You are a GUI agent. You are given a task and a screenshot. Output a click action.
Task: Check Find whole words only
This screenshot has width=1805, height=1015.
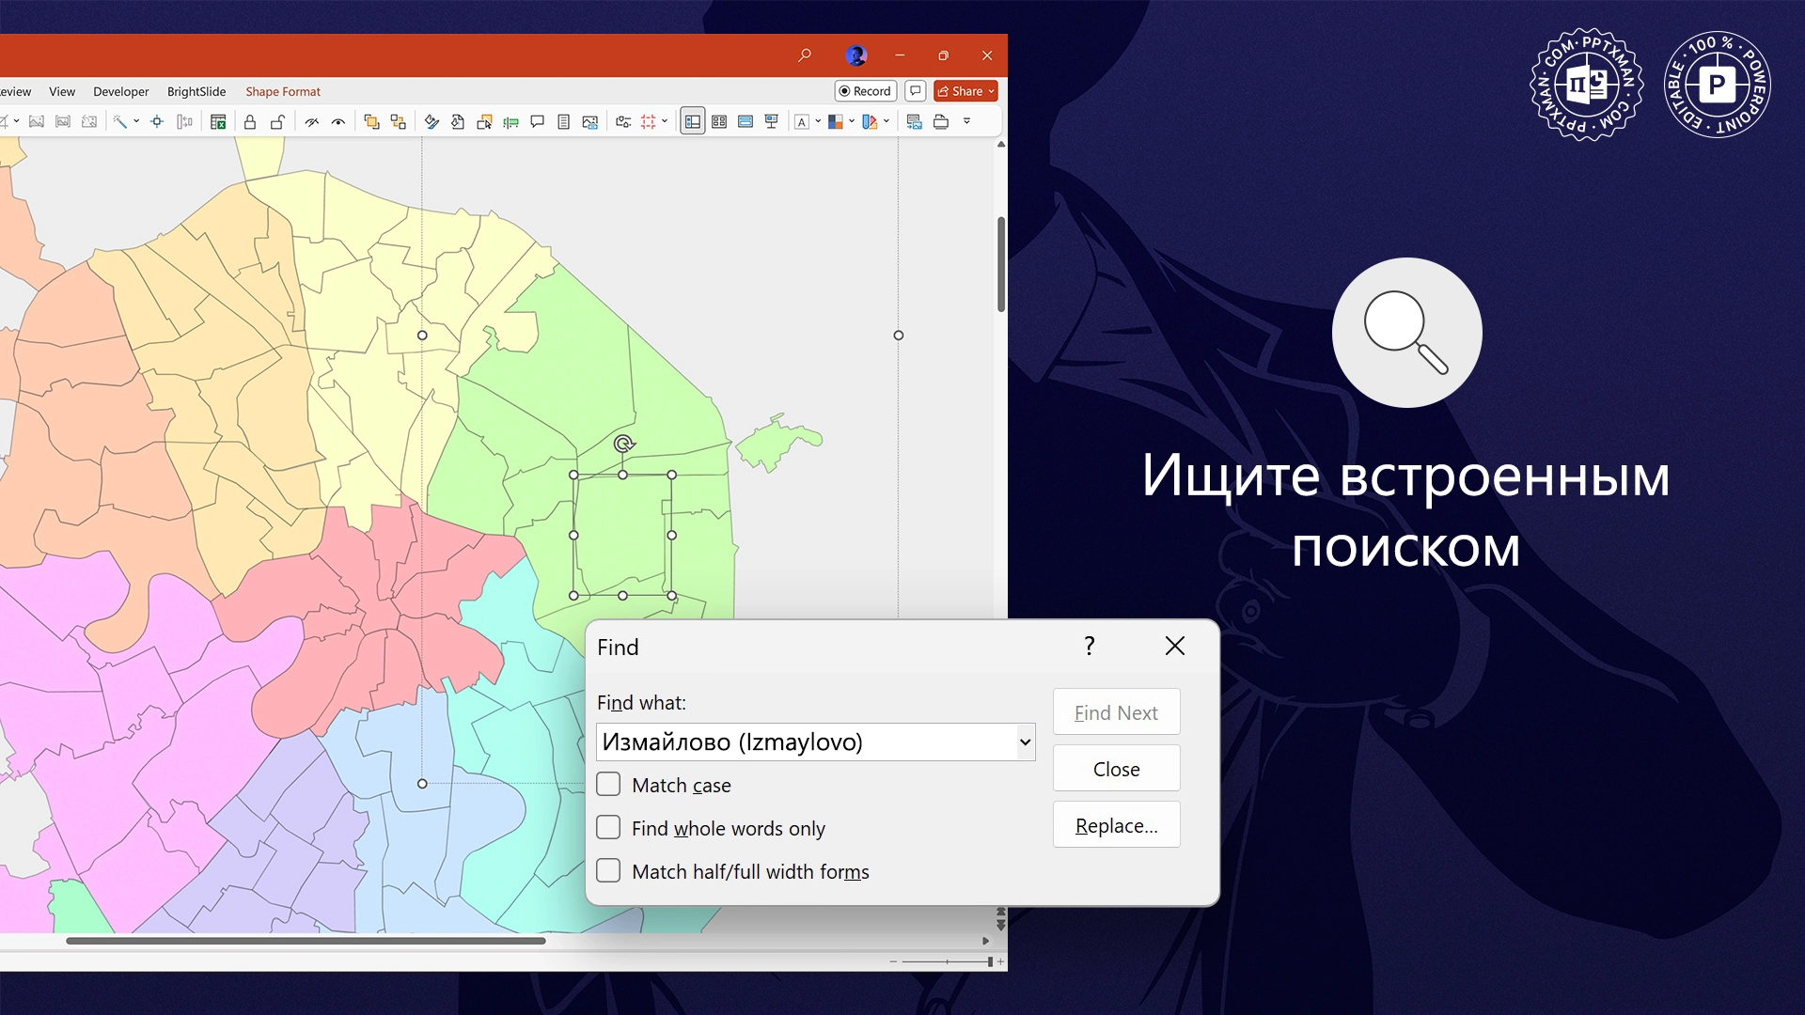click(609, 827)
